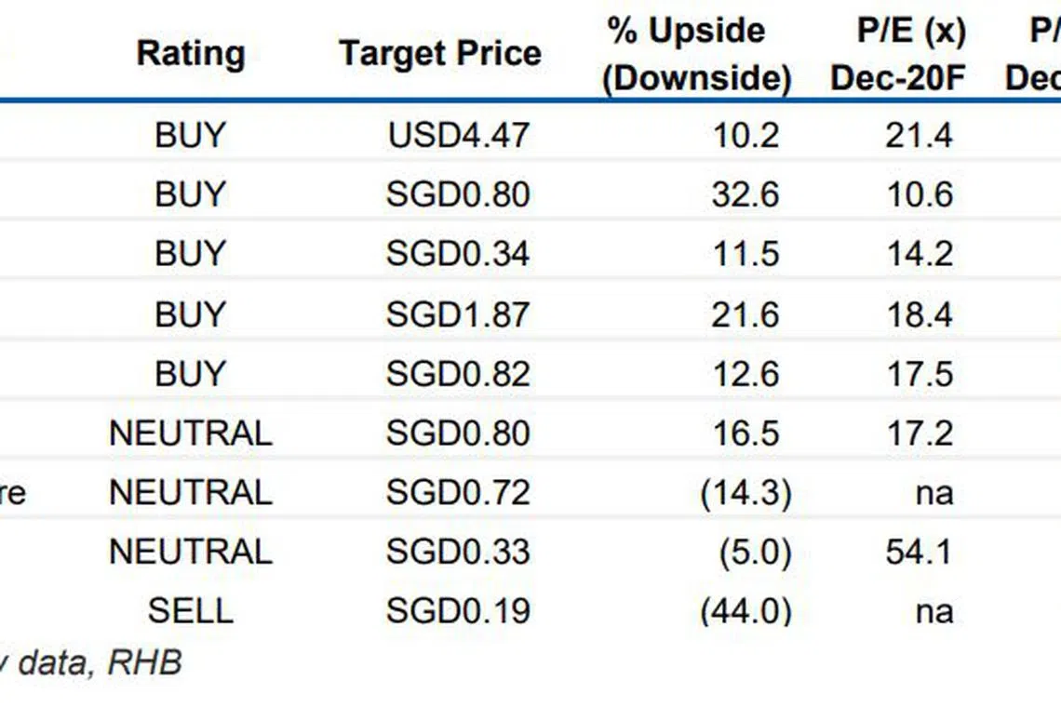This screenshot has width=1061, height=707.
Task: Select the SGD1.87 target price
Action: pyautogui.click(x=458, y=314)
